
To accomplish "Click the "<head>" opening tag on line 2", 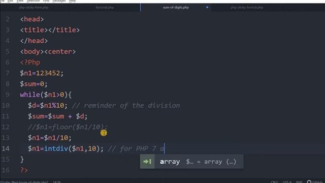I will 32,19.
